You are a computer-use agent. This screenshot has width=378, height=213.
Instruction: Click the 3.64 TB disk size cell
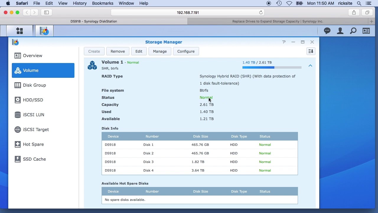point(198,170)
